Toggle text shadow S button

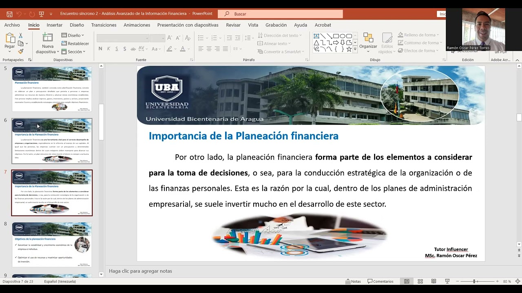125,49
